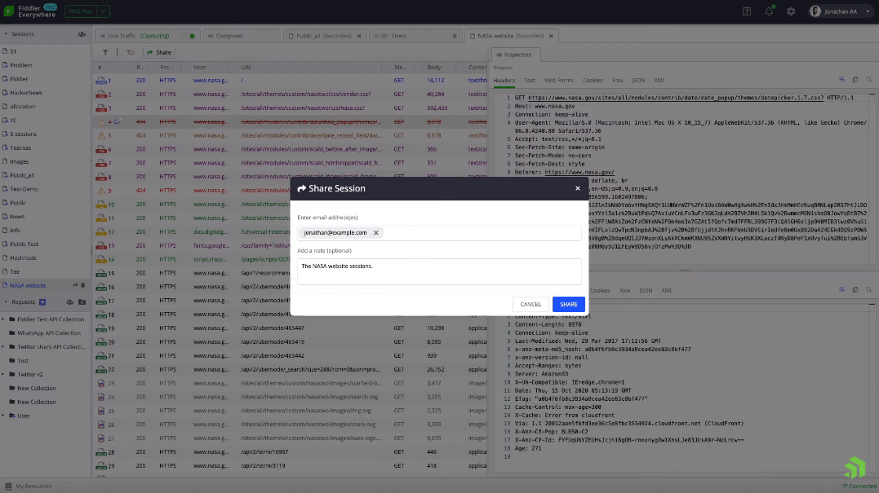Click My Resources in status bar
Viewport: 879px width, 493px height.
tap(28, 486)
